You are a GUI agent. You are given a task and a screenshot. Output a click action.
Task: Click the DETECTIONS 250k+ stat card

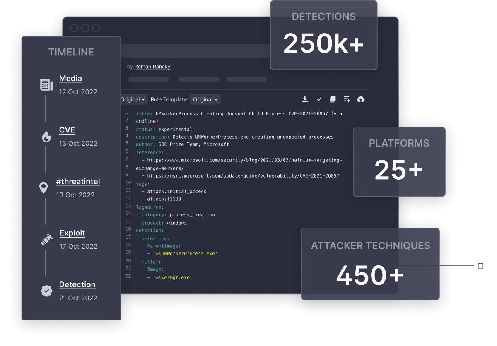point(323,35)
